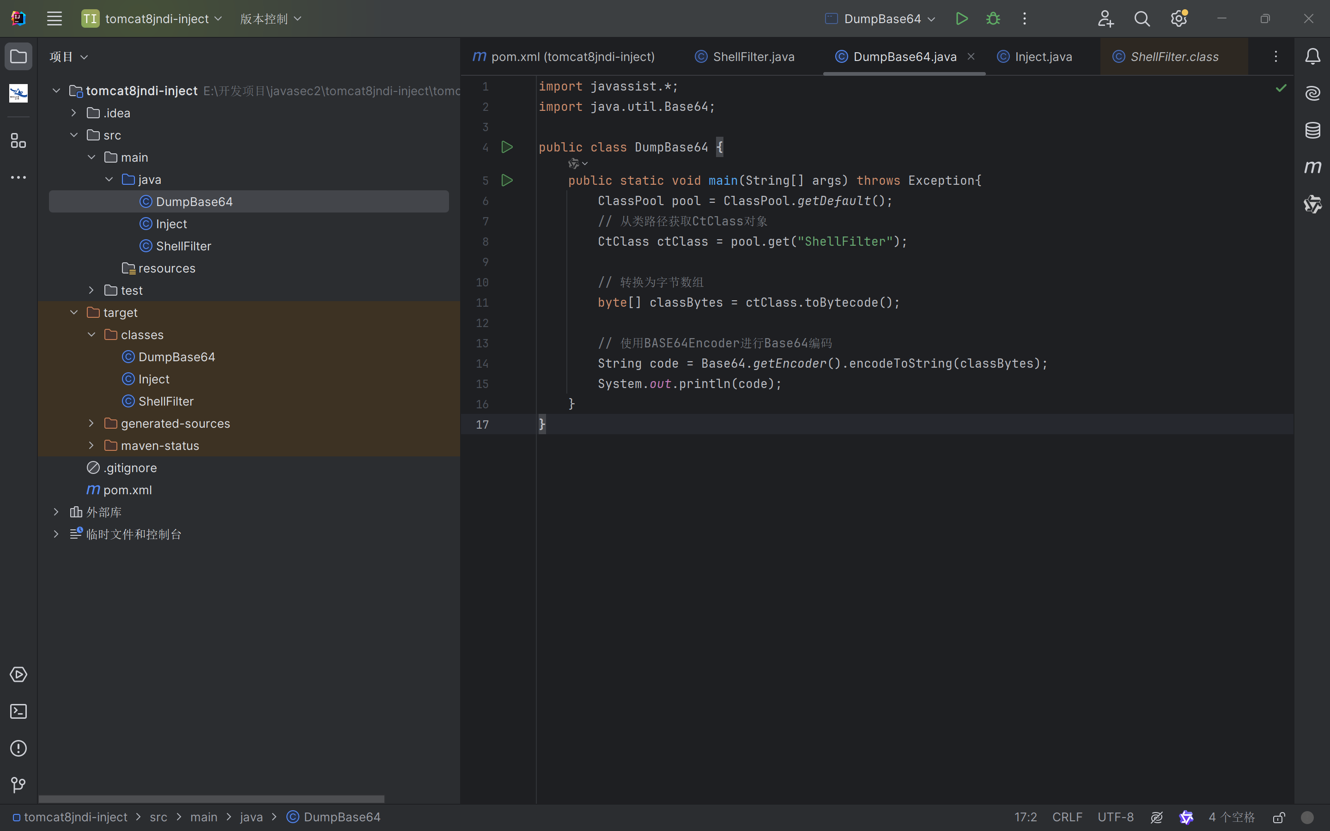The width and height of the screenshot is (1330, 831).
Task: Click UTF-8 encoding in status bar
Action: coord(1115,817)
